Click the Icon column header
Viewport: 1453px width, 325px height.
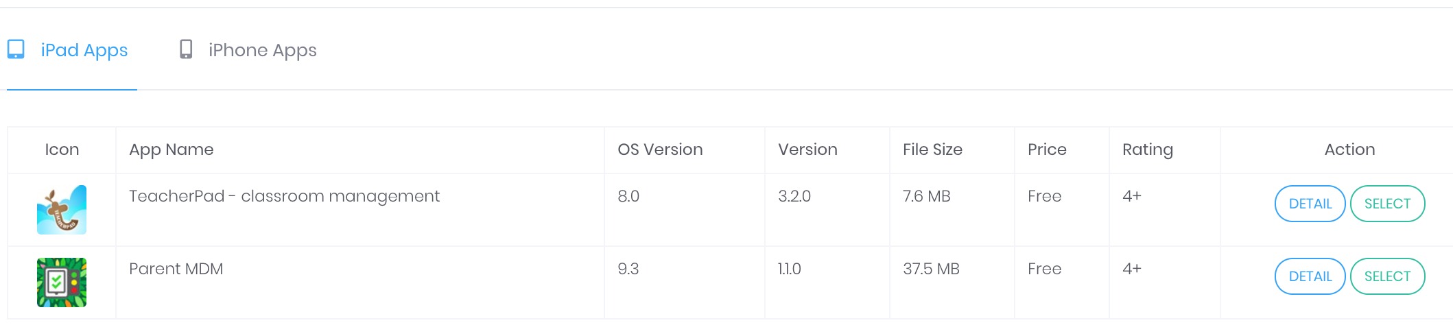click(62, 149)
